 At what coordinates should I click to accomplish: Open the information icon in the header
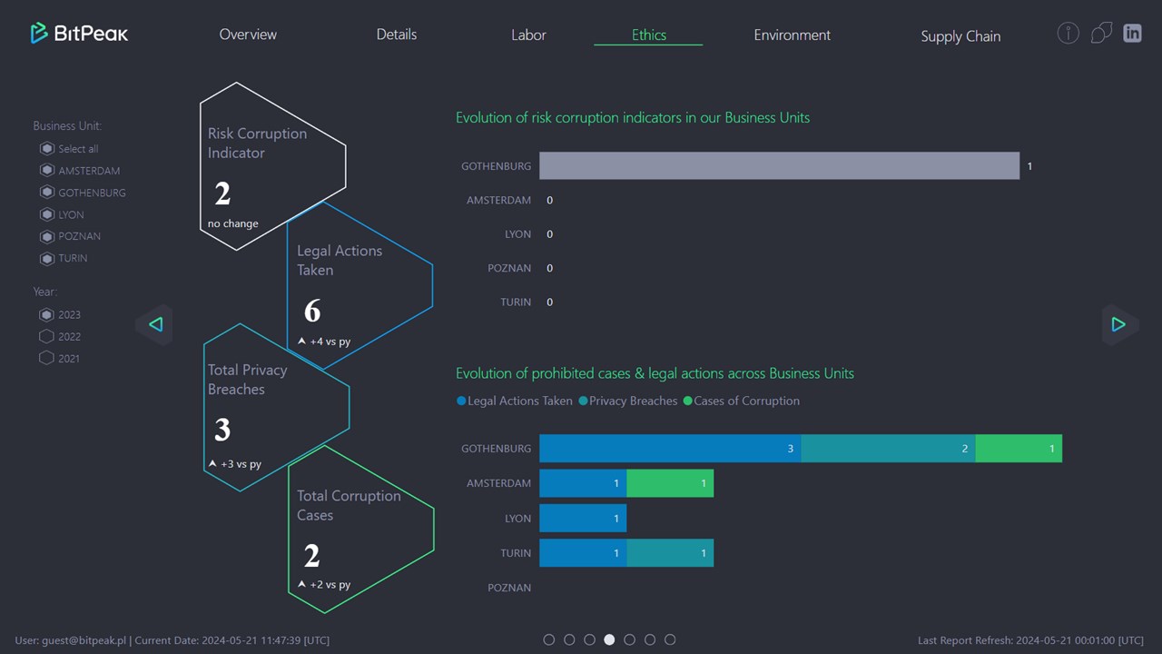(1068, 34)
